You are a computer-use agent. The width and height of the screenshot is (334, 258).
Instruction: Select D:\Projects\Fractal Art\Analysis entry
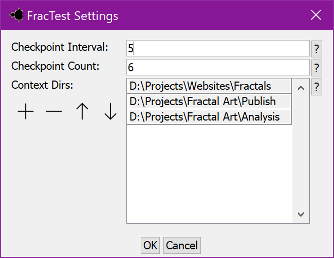click(209, 117)
